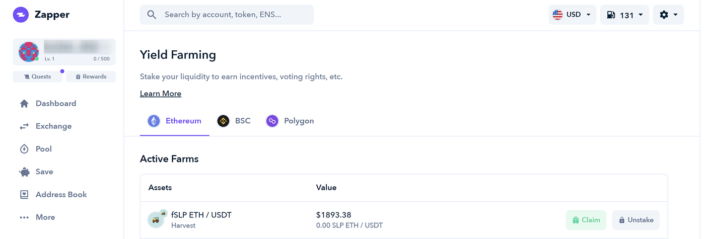Viewport: 705px width, 239px height.
Task: Switch to the Ethereum network tab
Action: coord(174,121)
